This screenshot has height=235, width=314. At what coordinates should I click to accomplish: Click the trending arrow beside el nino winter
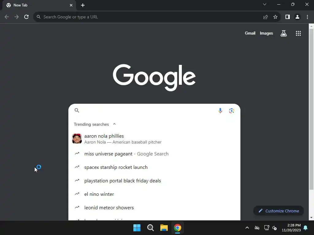coord(77,194)
